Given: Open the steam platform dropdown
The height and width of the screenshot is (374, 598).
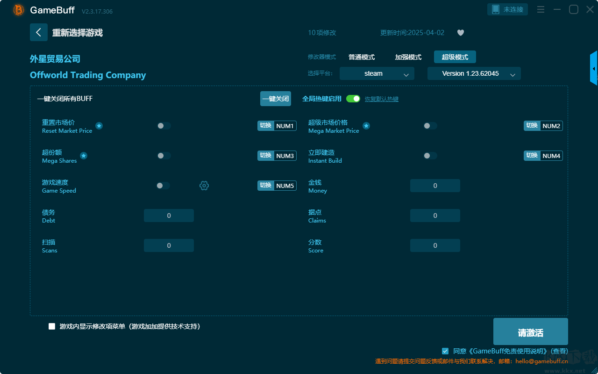Looking at the screenshot, I should 377,73.
